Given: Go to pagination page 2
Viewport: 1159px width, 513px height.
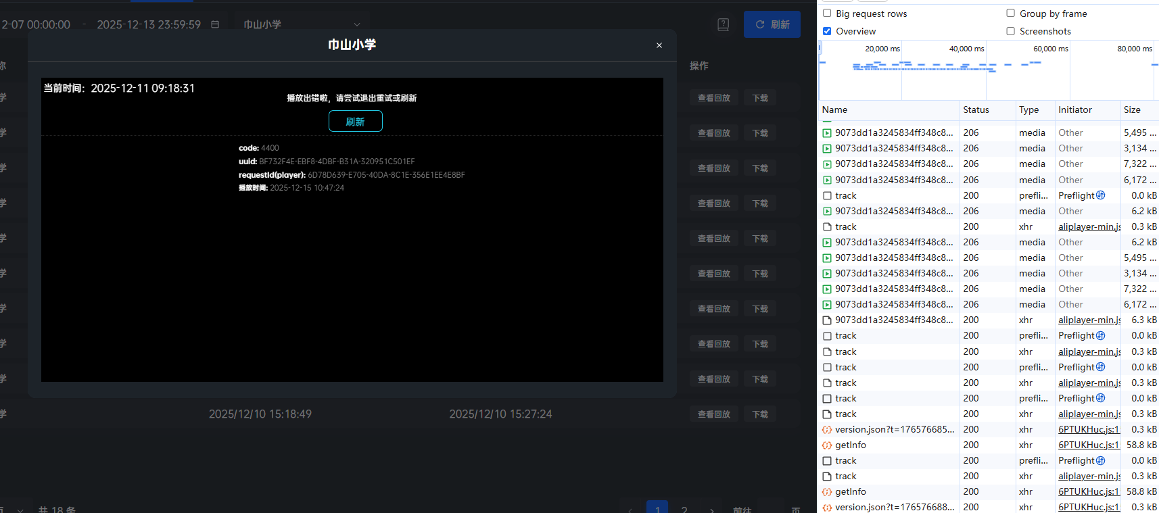Looking at the screenshot, I should coord(684,509).
